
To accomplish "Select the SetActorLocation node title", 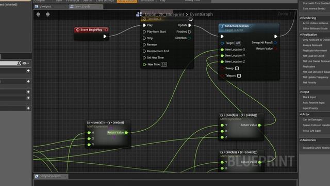I will pyautogui.click(x=237, y=26).
